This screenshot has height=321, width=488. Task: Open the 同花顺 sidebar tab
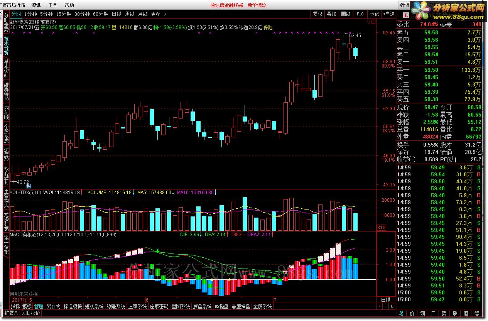click(x=6, y=112)
